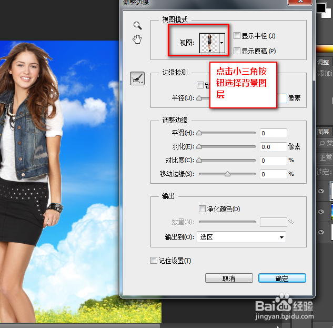Image resolution: width=333 pixels, height=328 pixels.
Task: Tick the smart radius checkbox under 边缘检测
Action: pyautogui.click(x=200, y=85)
